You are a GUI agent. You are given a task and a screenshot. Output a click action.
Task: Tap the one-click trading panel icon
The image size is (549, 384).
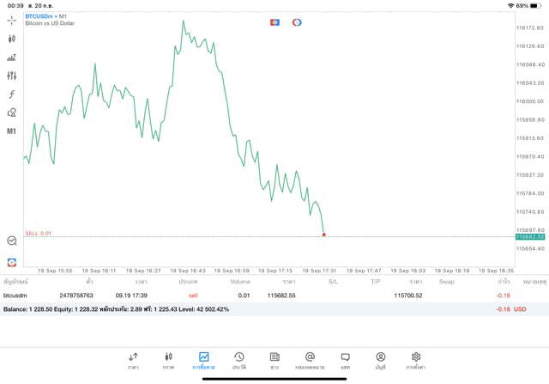(274, 22)
